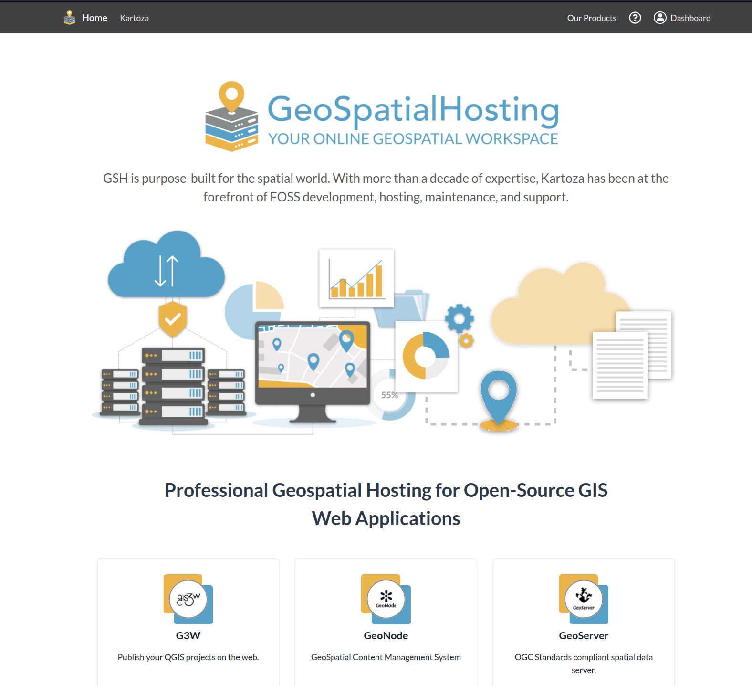Click the GeoNode product icon

tap(386, 599)
